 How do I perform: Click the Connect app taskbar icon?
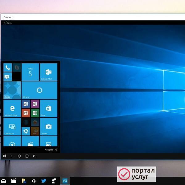65,181
